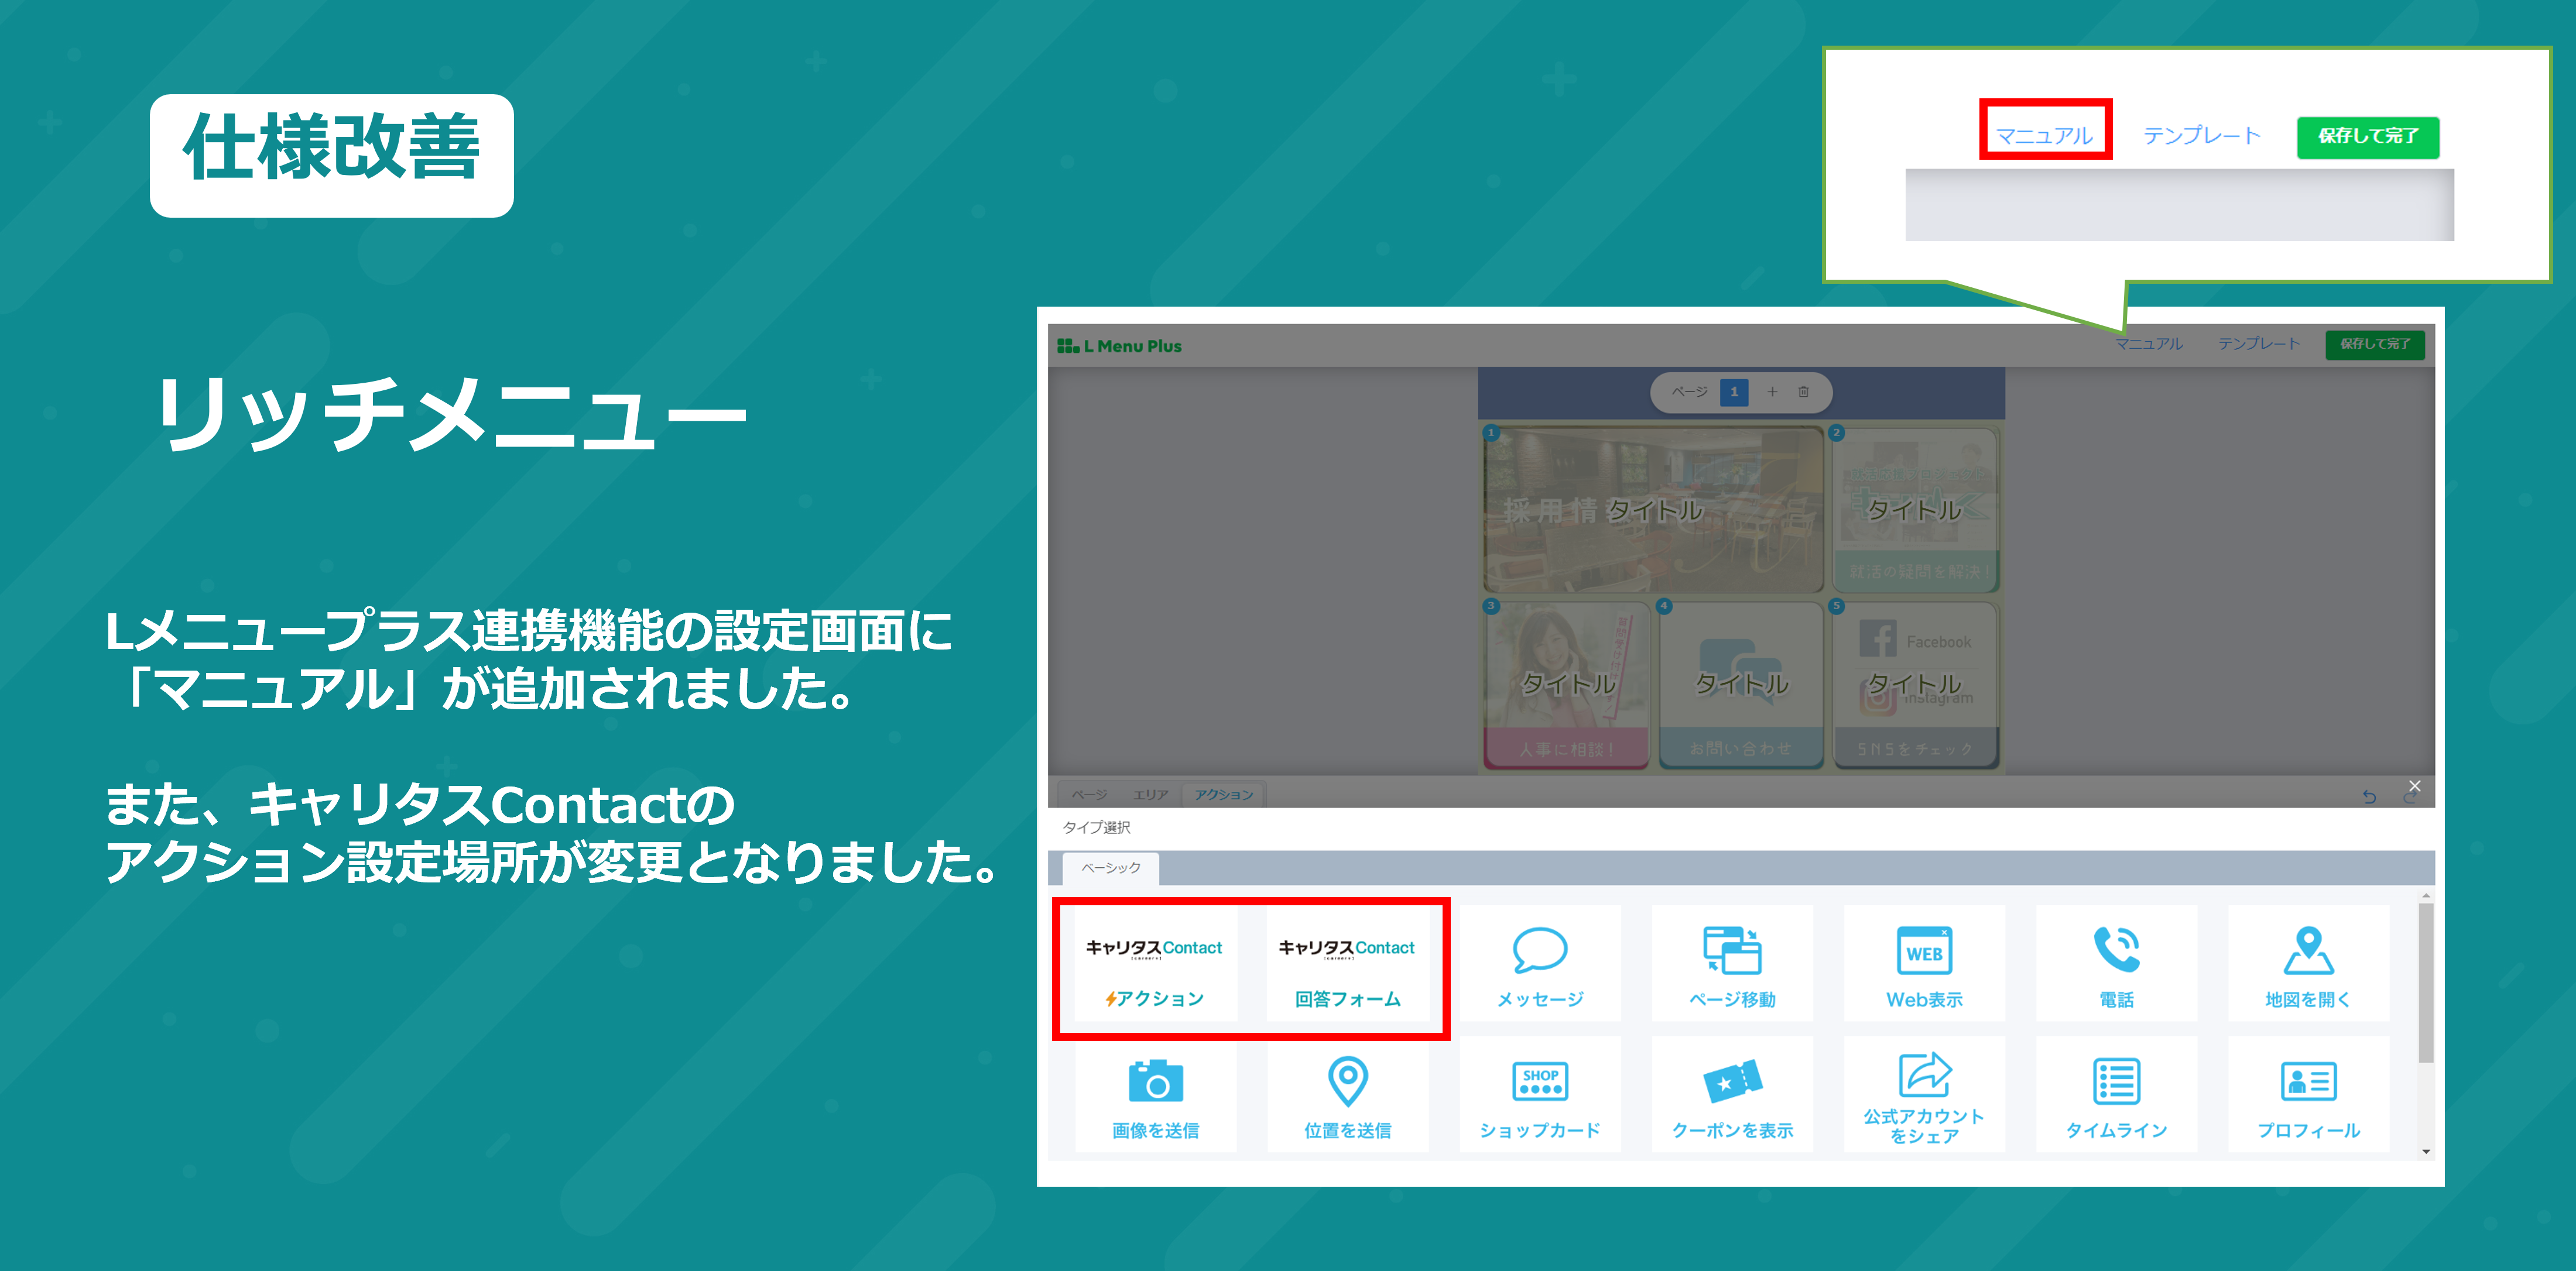Screen dimensions: 2576x1271
Task: Choose the Page Move action icon
Action: tap(1732, 950)
